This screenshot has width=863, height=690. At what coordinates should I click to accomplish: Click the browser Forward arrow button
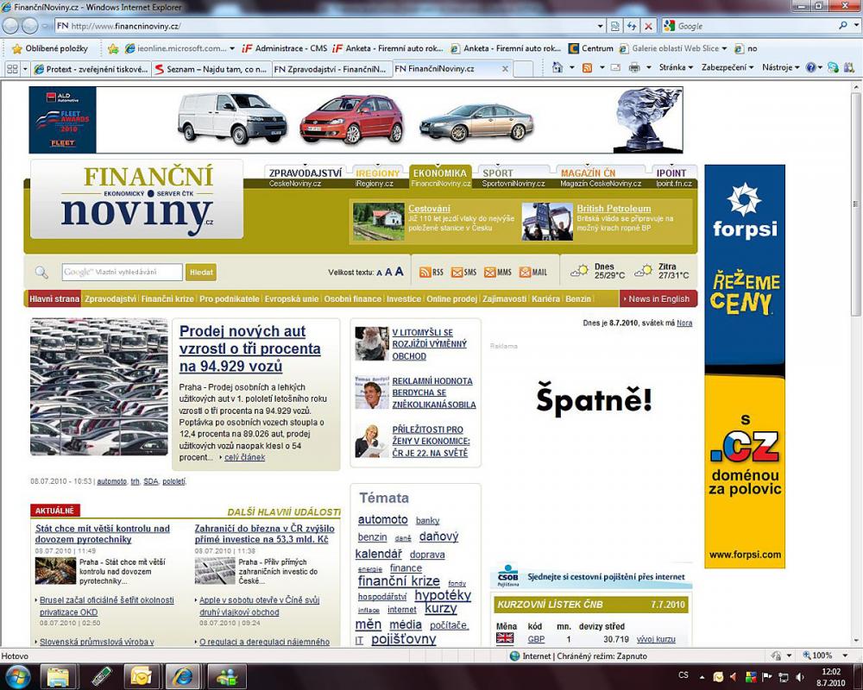29,26
